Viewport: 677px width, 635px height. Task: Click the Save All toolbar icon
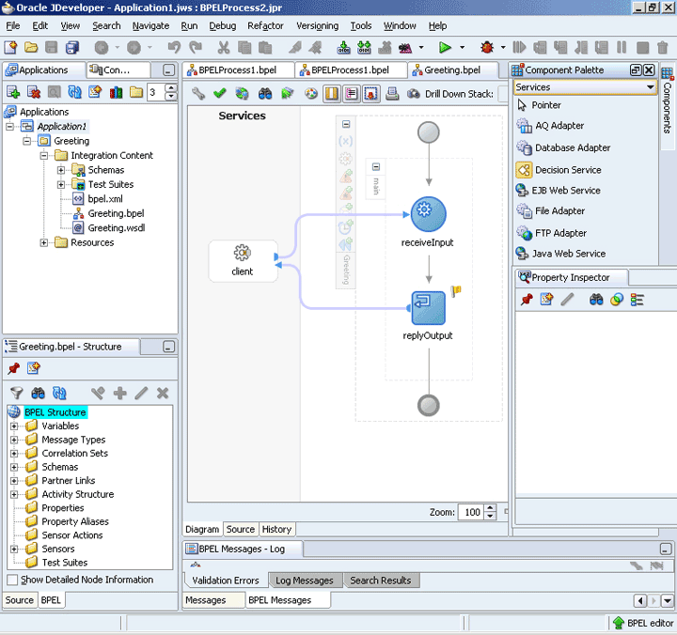pyautogui.click(x=72, y=47)
